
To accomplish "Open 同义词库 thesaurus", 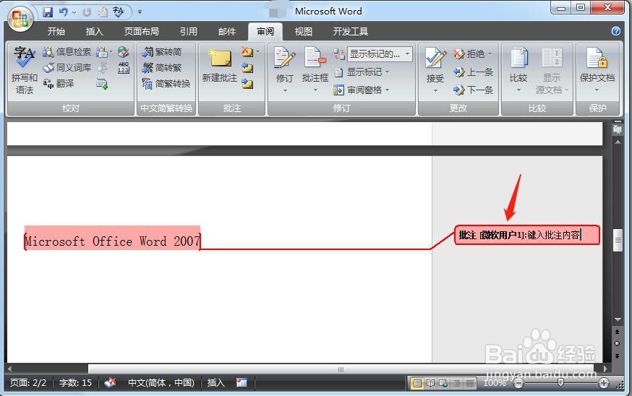I will tap(67, 68).
